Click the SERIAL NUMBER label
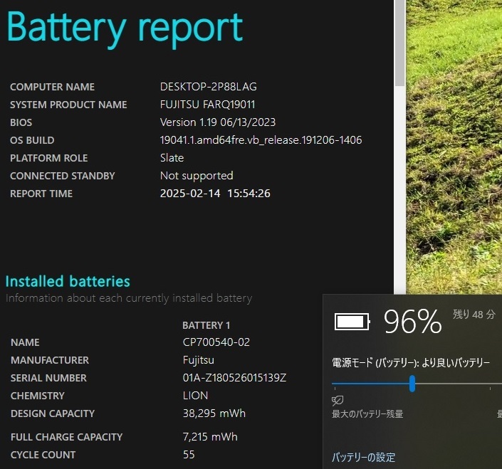Screen dimensions: 502x469 [48, 378]
